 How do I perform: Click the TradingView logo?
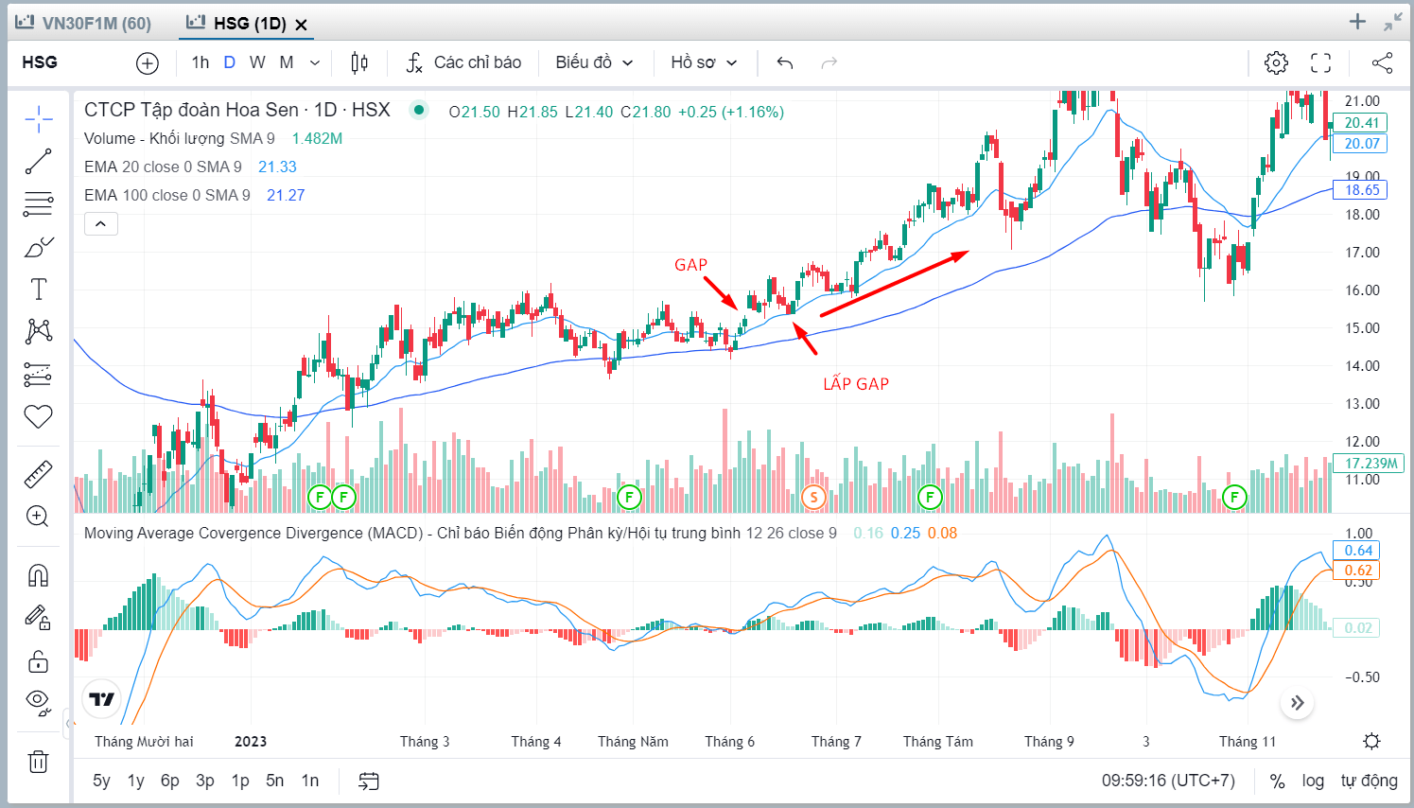[101, 699]
